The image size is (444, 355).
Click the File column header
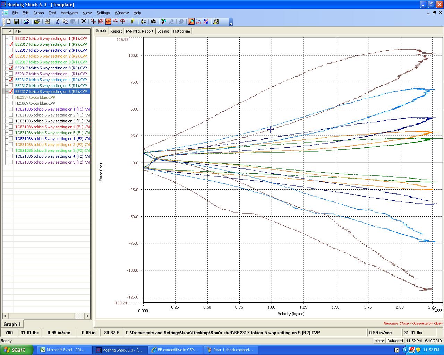tap(18, 32)
